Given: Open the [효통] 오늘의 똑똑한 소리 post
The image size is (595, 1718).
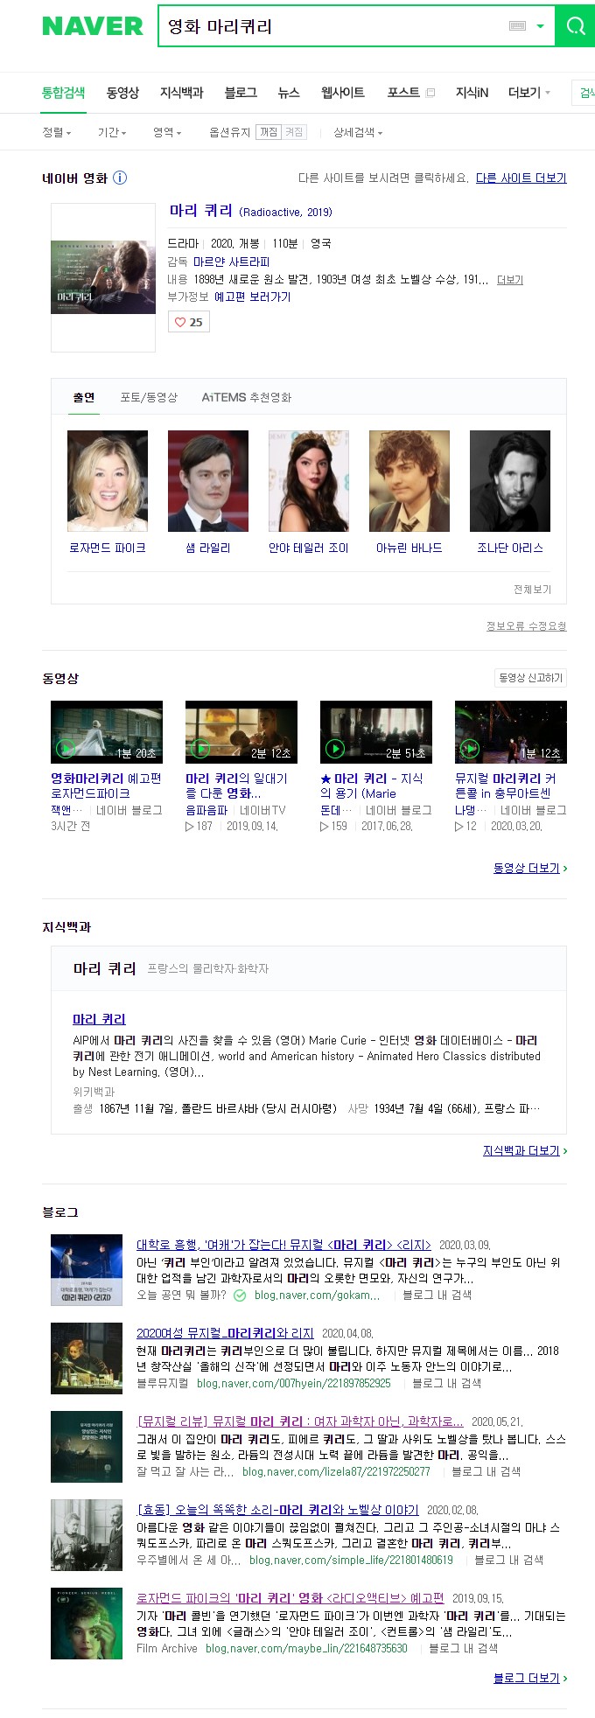Looking at the screenshot, I should 277,1510.
